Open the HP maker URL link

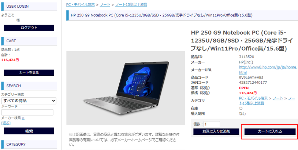click(x=268, y=70)
